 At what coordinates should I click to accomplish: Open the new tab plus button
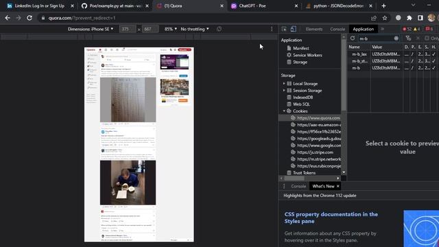tap(383, 5)
